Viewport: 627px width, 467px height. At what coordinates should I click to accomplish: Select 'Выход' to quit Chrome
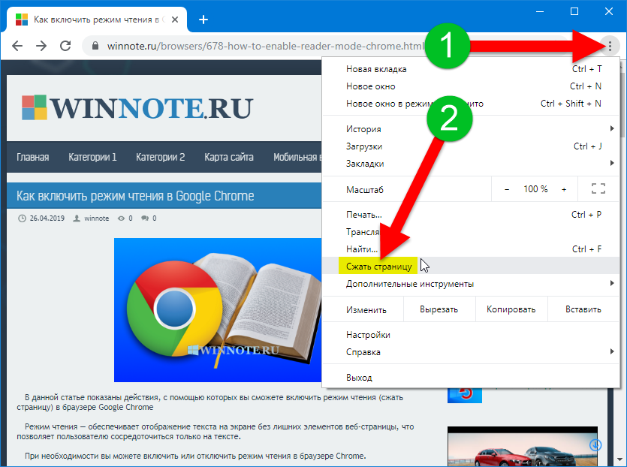tap(471, 377)
